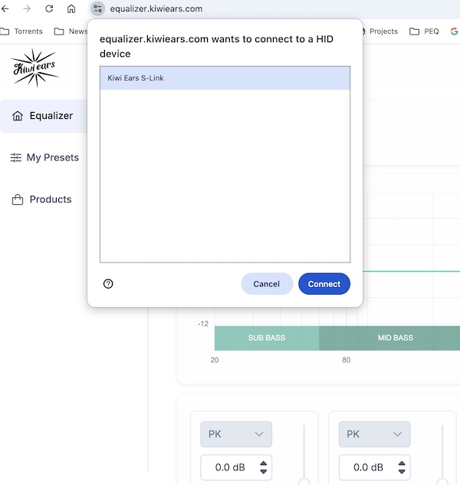This screenshot has height=485, width=460.
Task: Open the second band's PK filter type dropdown
Action: pyautogui.click(x=374, y=434)
